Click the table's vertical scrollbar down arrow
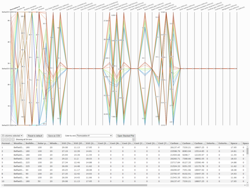Viewport: 250px width, 188px height. [247, 183]
